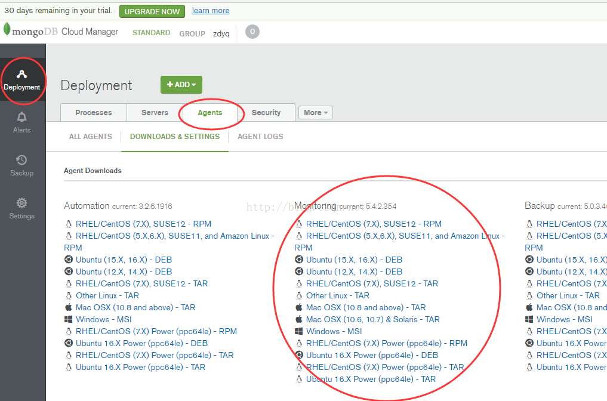Click Apple icon beside Automation Mac OSX TAR

tap(69, 307)
